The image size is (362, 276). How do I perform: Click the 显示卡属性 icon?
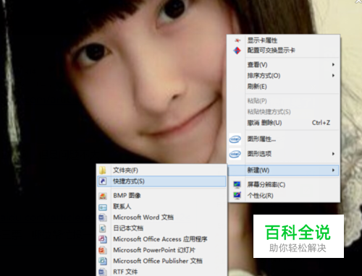237,40
